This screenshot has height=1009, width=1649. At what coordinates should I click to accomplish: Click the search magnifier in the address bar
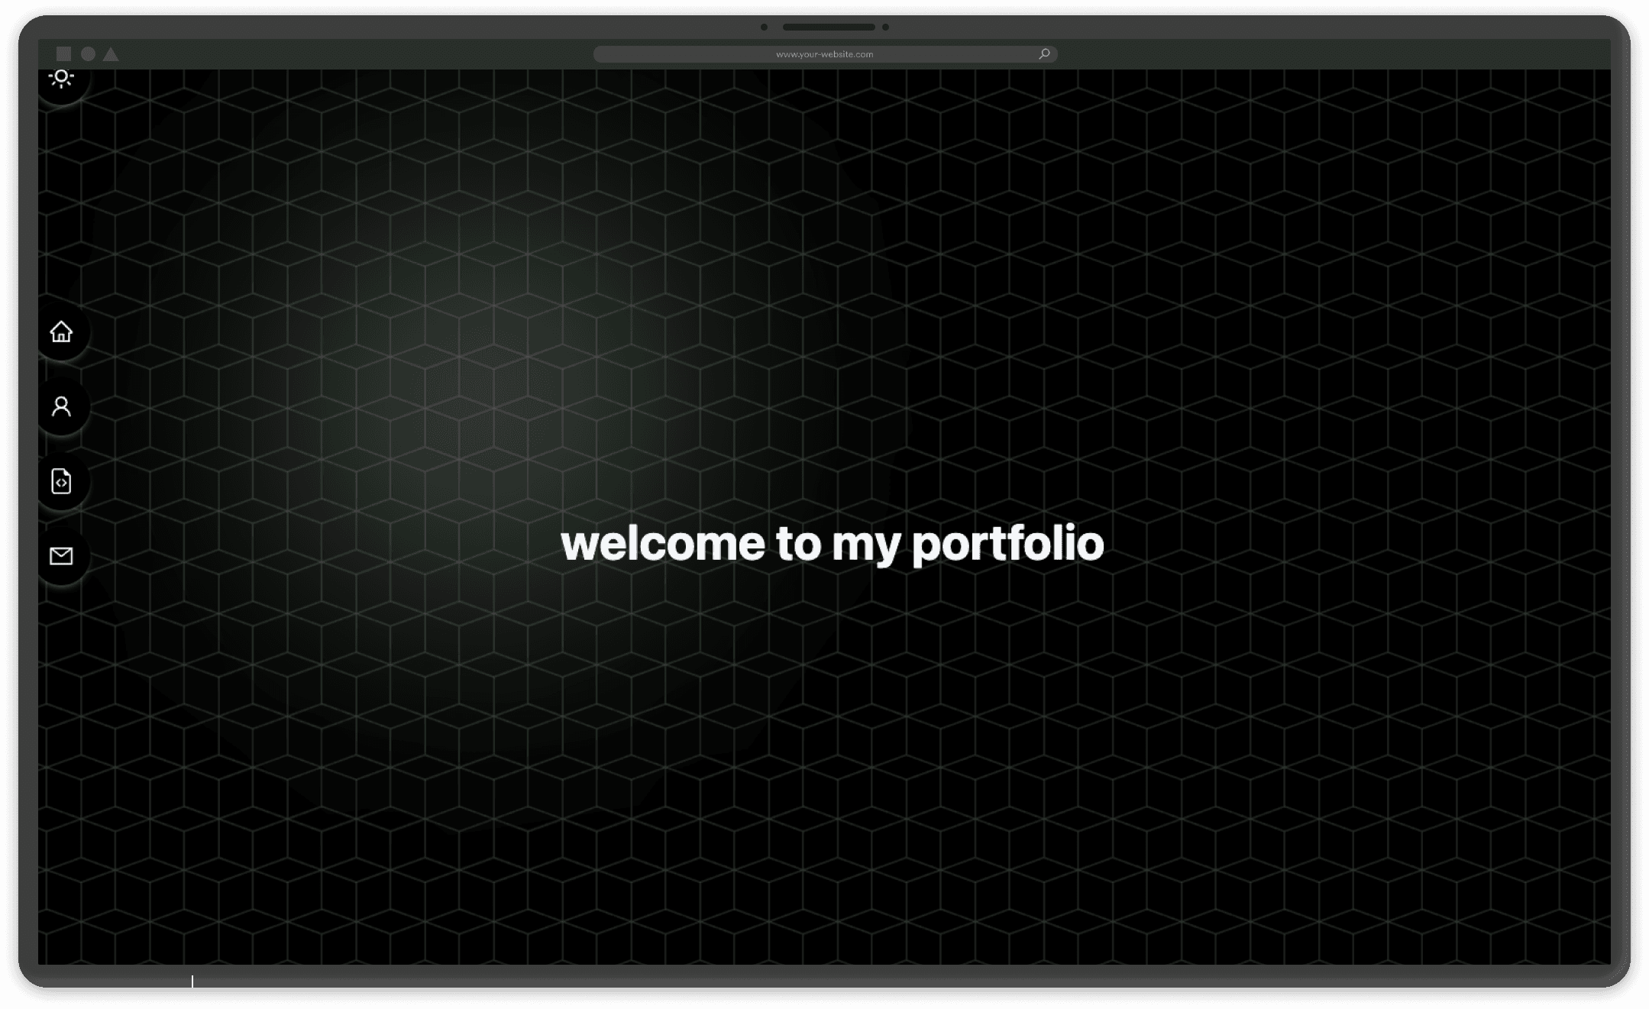[1044, 53]
